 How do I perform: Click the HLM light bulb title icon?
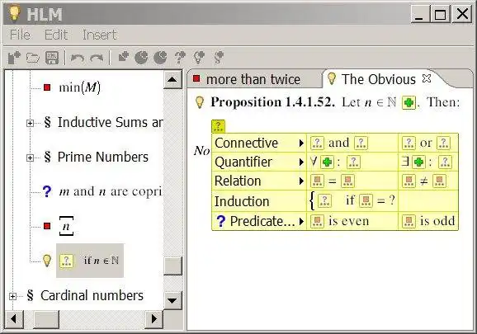click(x=14, y=14)
